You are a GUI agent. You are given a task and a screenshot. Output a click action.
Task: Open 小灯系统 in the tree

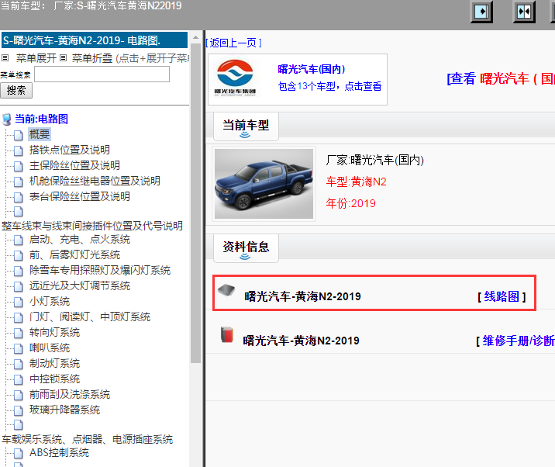click(50, 302)
